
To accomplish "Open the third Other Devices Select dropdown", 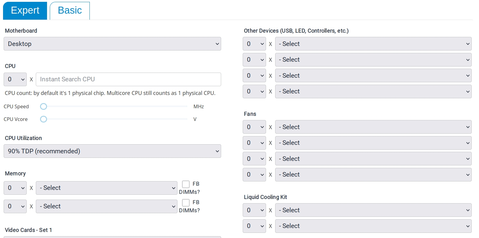I will (x=373, y=76).
